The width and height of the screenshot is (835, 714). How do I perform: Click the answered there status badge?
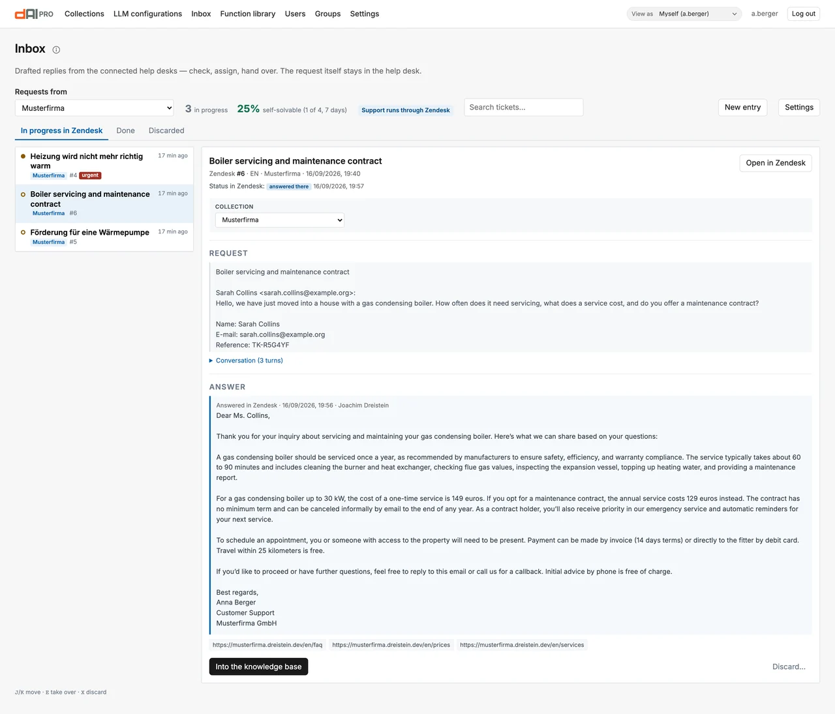pyautogui.click(x=289, y=186)
